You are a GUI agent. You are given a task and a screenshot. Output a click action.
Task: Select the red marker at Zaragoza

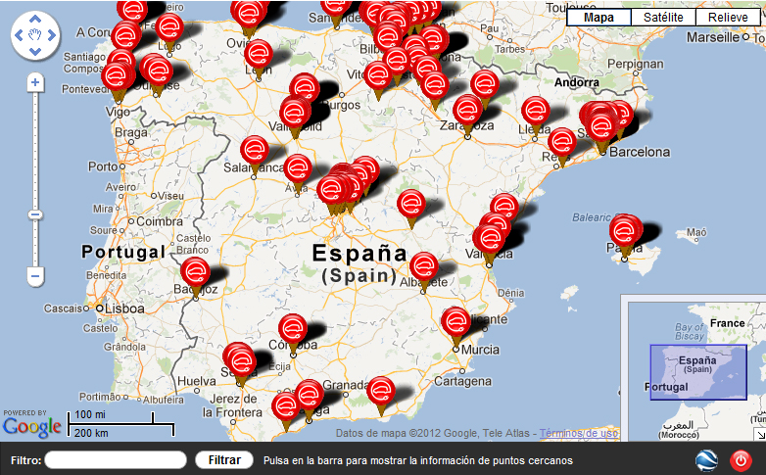tap(467, 111)
